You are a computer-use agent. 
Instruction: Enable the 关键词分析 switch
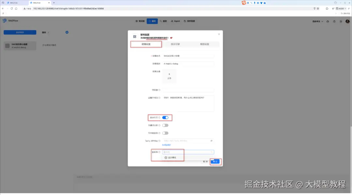tap(165, 125)
